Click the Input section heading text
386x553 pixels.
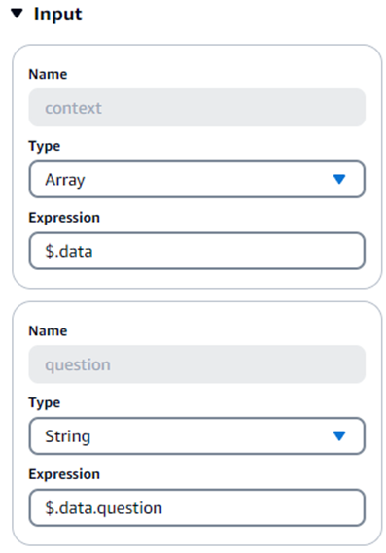point(58,15)
